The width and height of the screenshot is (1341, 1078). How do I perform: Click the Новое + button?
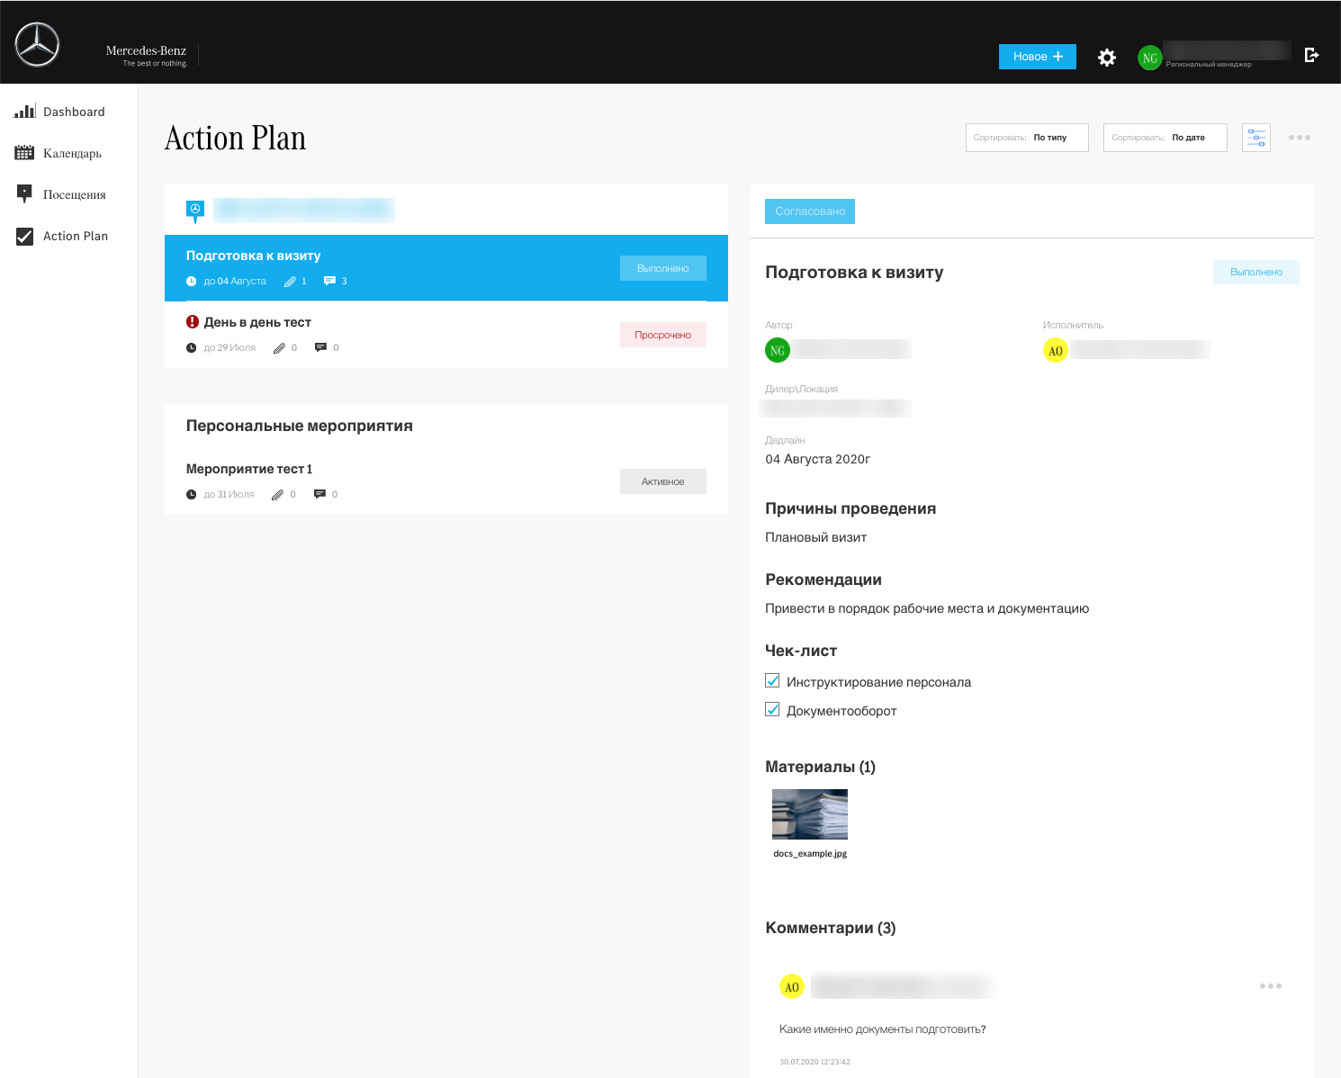pos(1038,57)
